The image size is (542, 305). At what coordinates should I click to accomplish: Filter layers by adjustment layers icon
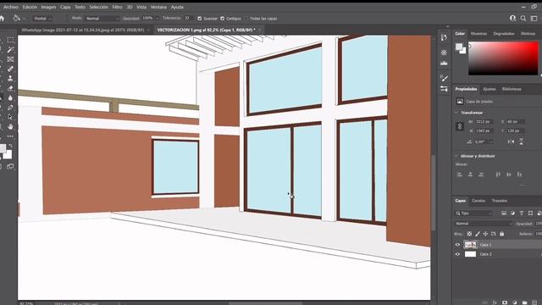(512, 213)
